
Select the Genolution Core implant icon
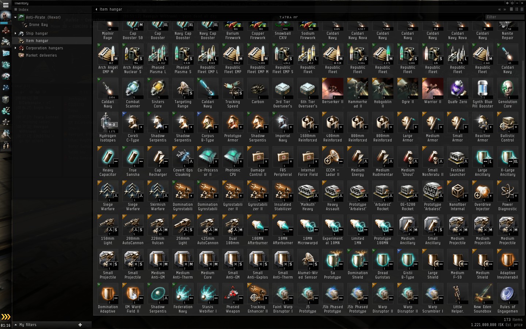point(507,88)
